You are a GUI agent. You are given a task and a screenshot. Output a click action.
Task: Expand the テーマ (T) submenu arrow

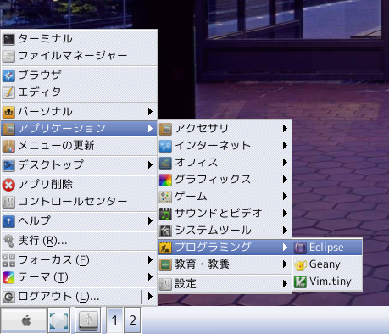(x=150, y=276)
